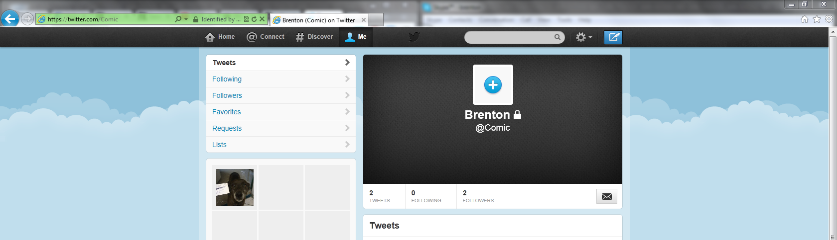Open the Discover page
The height and width of the screenshot is (240, 837).
point(314,37)
